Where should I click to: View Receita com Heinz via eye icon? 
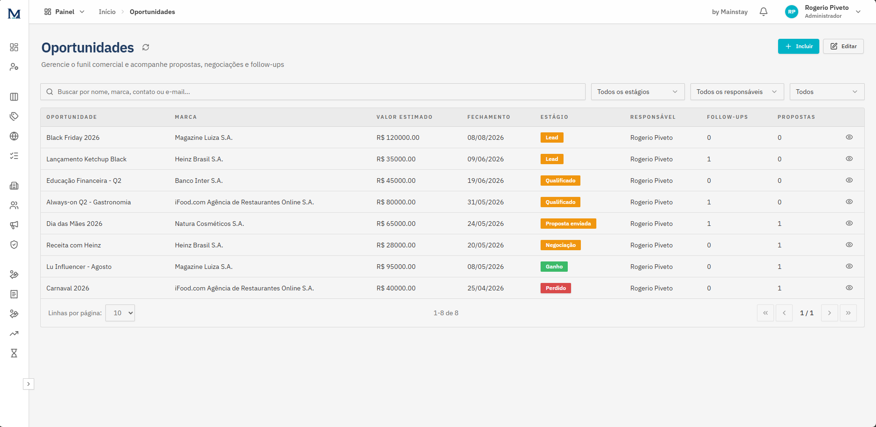849,245
